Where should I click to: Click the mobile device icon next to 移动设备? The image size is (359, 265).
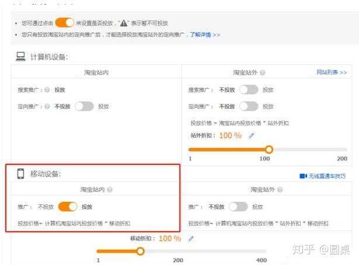pyautogui.click(x=20, y=174)
